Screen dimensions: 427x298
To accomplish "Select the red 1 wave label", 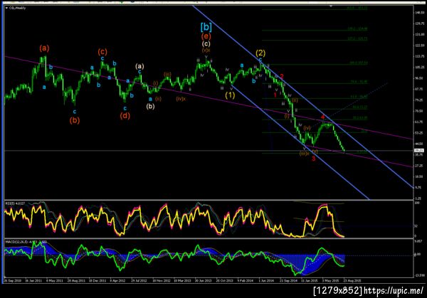I will (275, 95).
